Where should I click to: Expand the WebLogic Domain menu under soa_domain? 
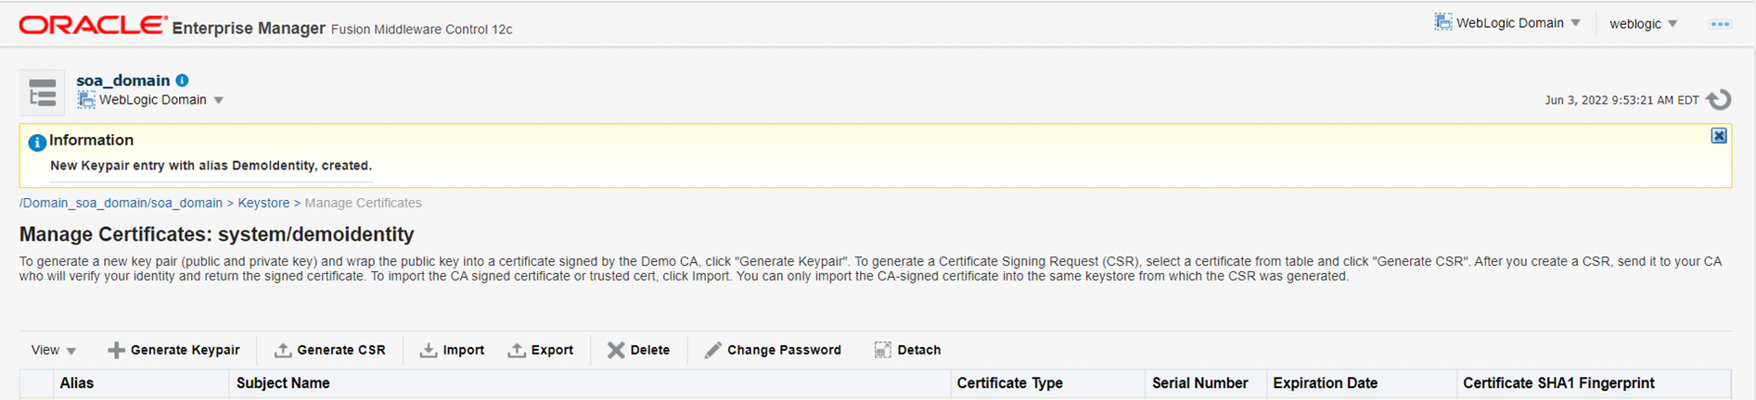click(x=151, y=100)
